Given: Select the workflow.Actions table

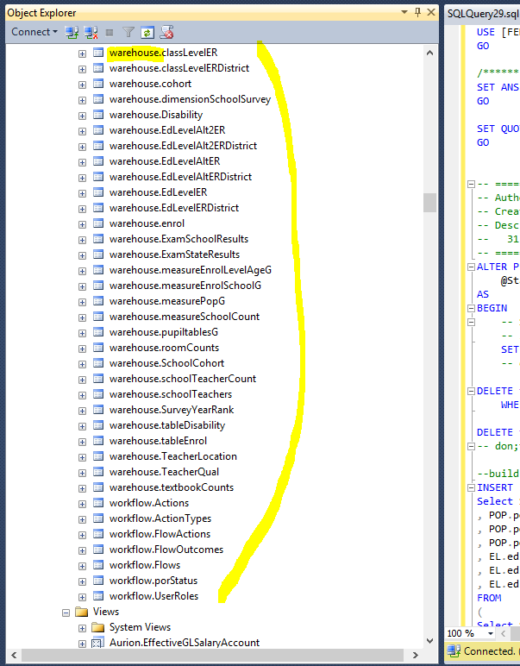Looking at the screenshot, I should tap(148, 503).
